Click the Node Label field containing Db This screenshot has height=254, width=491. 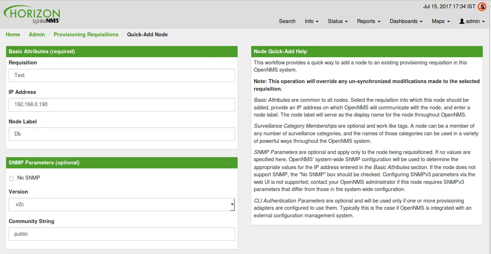[122, 134]
